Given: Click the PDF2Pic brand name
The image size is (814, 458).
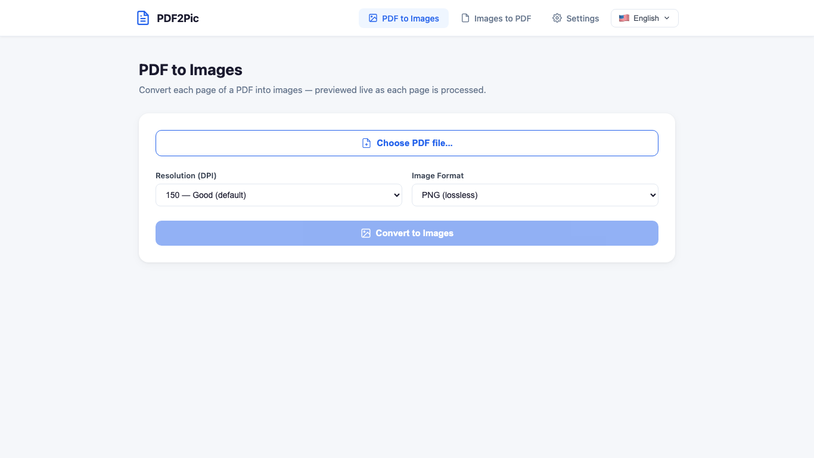Looking at the screenshot, I should pos(178,18).
